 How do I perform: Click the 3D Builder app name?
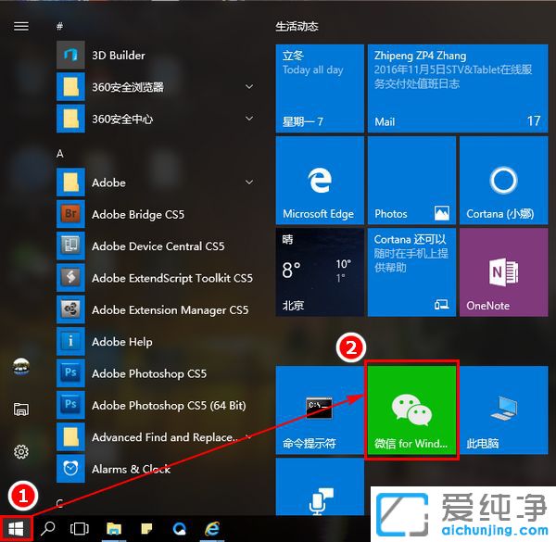(x=119, y=55)
